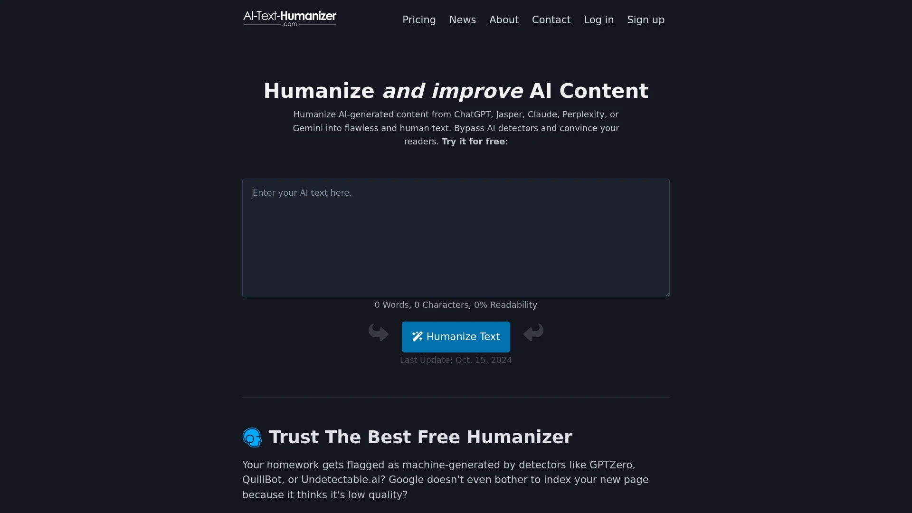Open the About page
912x513 pixels.
coord(503,19)
